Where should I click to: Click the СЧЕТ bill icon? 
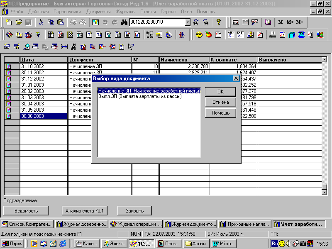(241, 35)
